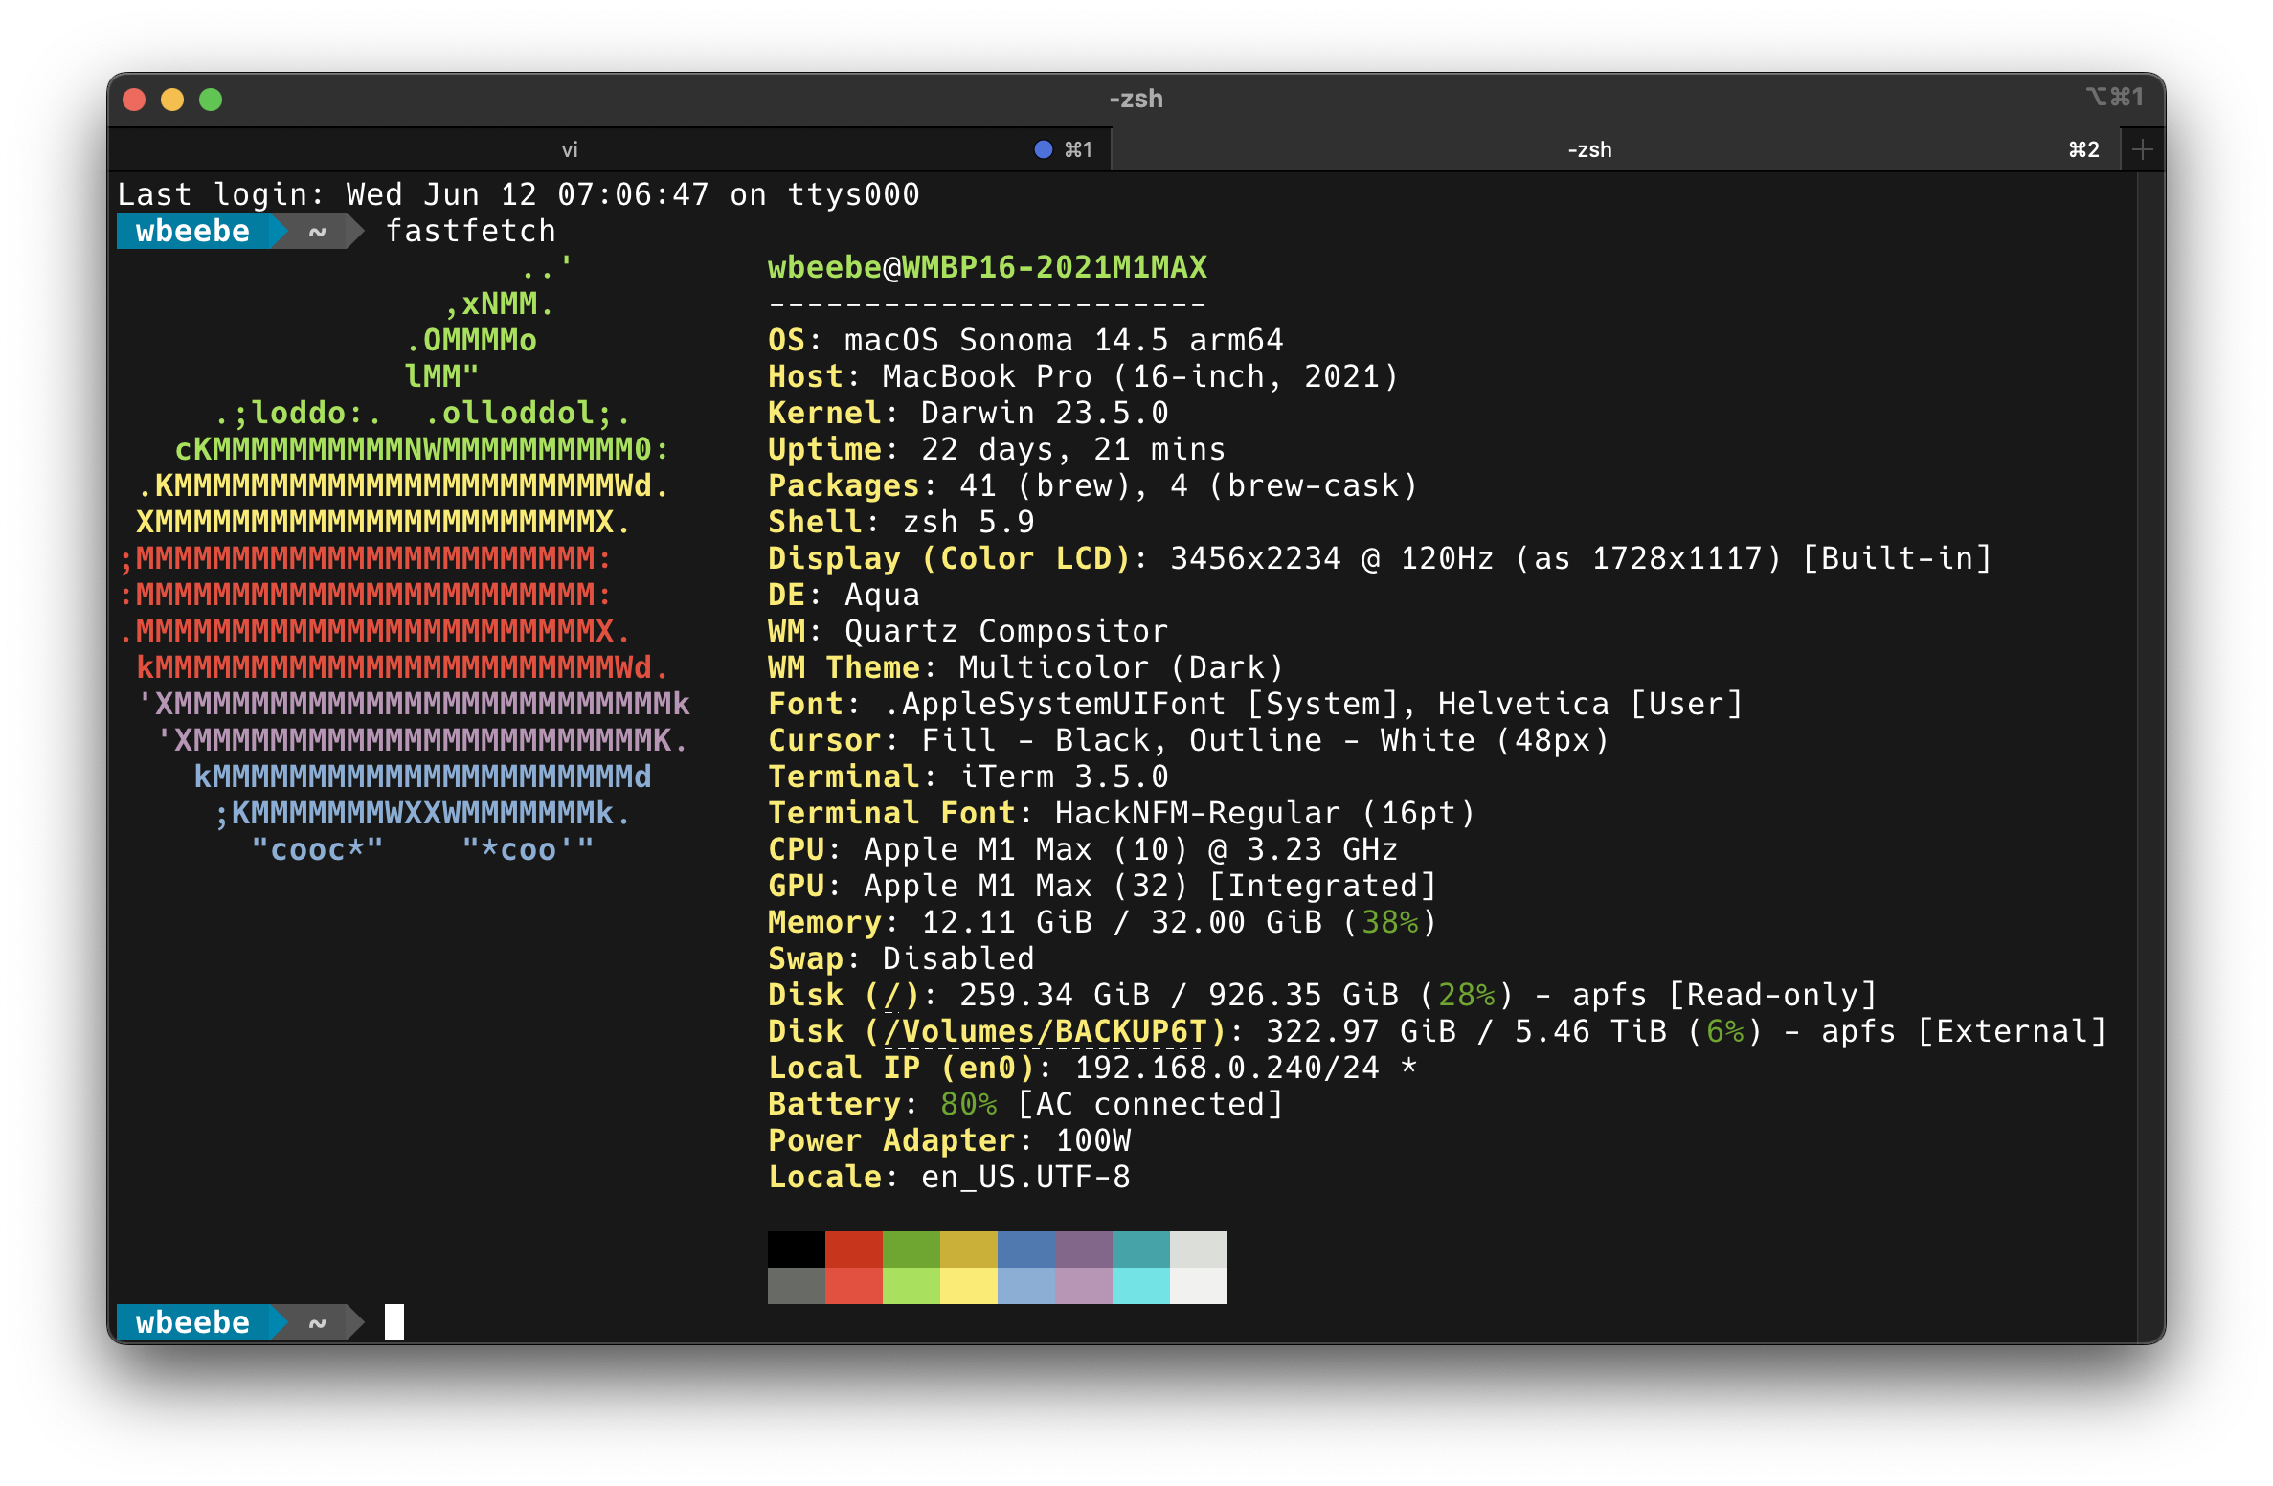Image resolution: width=2273 pixels, height=1486 pixels.
Task: Click the Host: MacBook Pro line
Action: pyautogui.click(x=1083, y=376)
